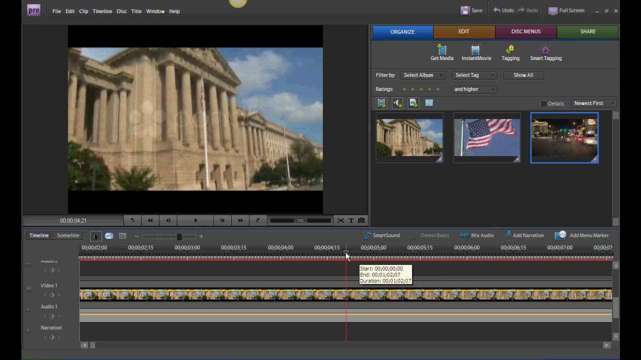The height and width of the screenshot is (360, 641).
Task: Select the Time Stretch tool
Action: click(x=109, y=236)
